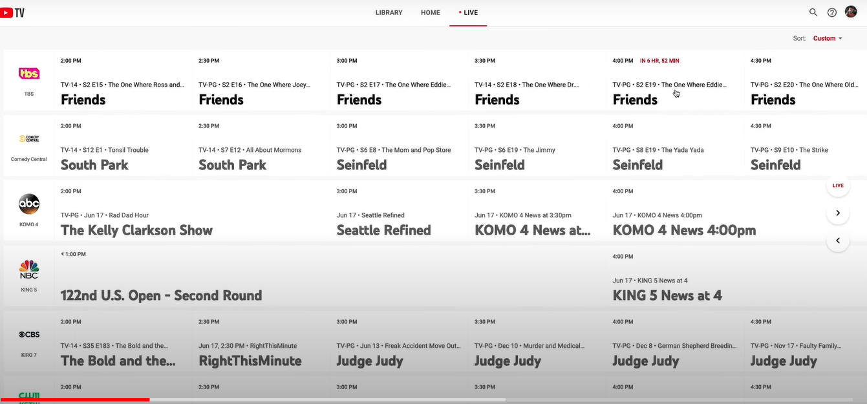Open The Kelly Clarkson Show listing
Image resolution: width=867 pixels, height=404 pixels.
[193, 211]
